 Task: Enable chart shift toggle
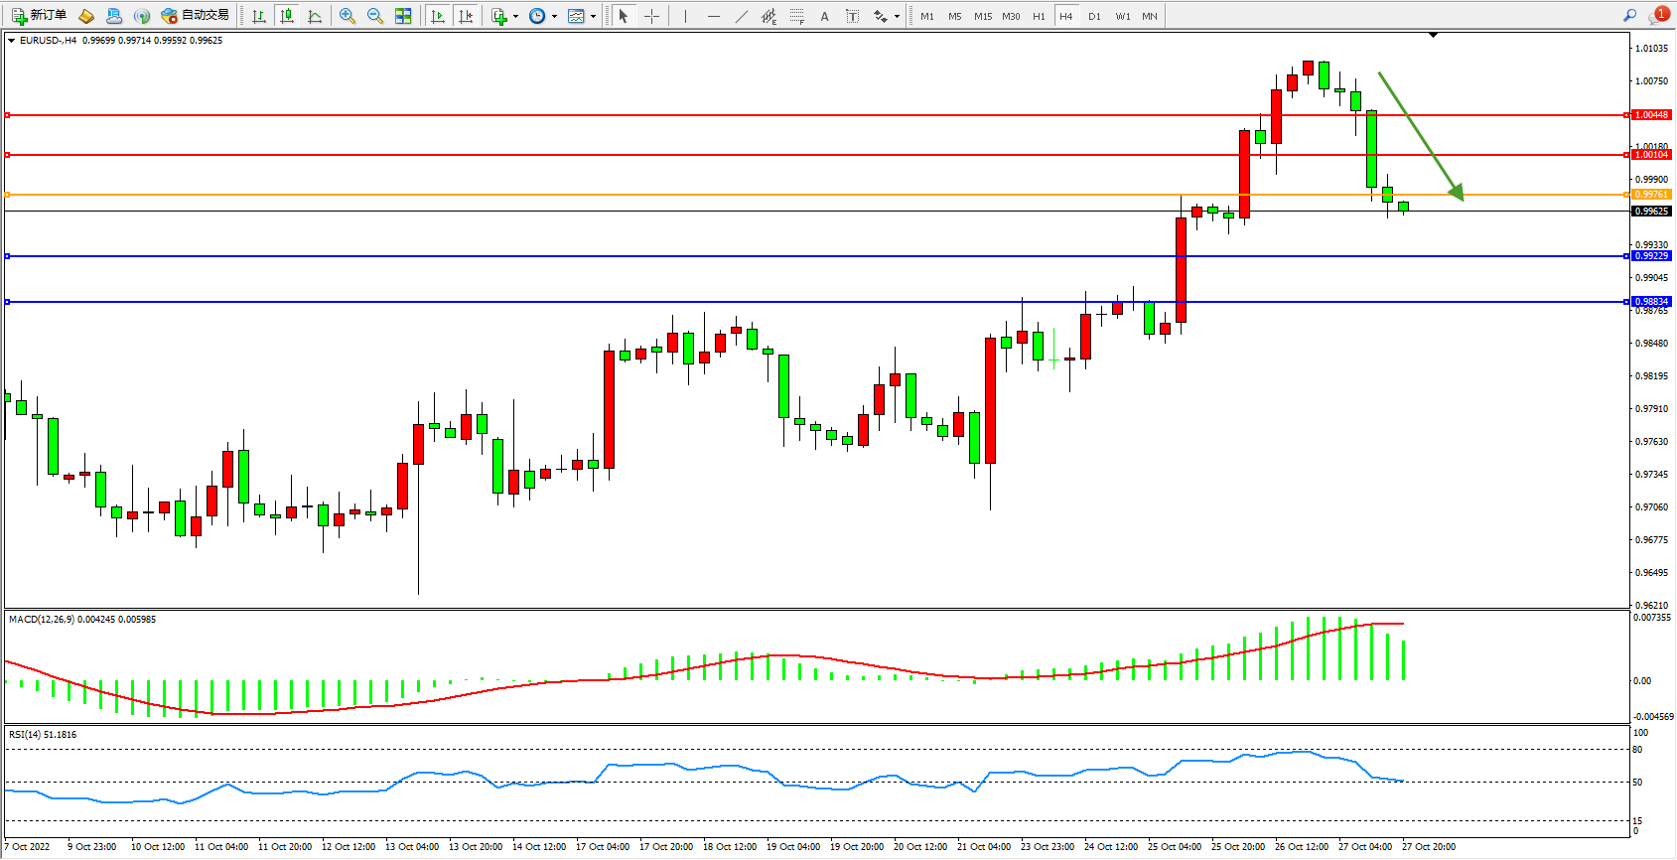coord(466,16)
